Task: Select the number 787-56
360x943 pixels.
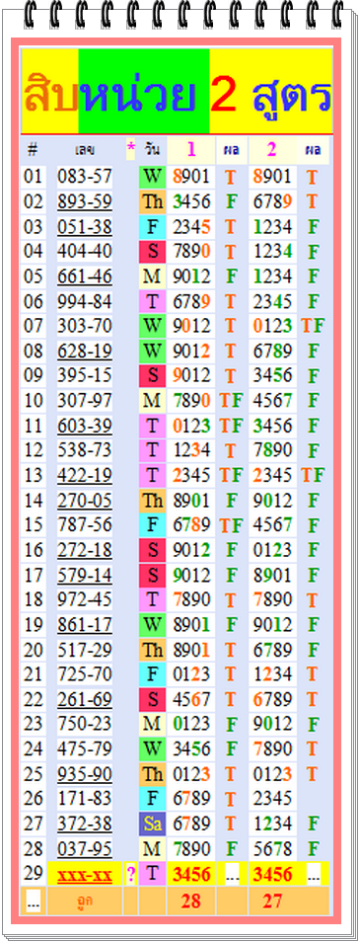Action: click(85, 525)
